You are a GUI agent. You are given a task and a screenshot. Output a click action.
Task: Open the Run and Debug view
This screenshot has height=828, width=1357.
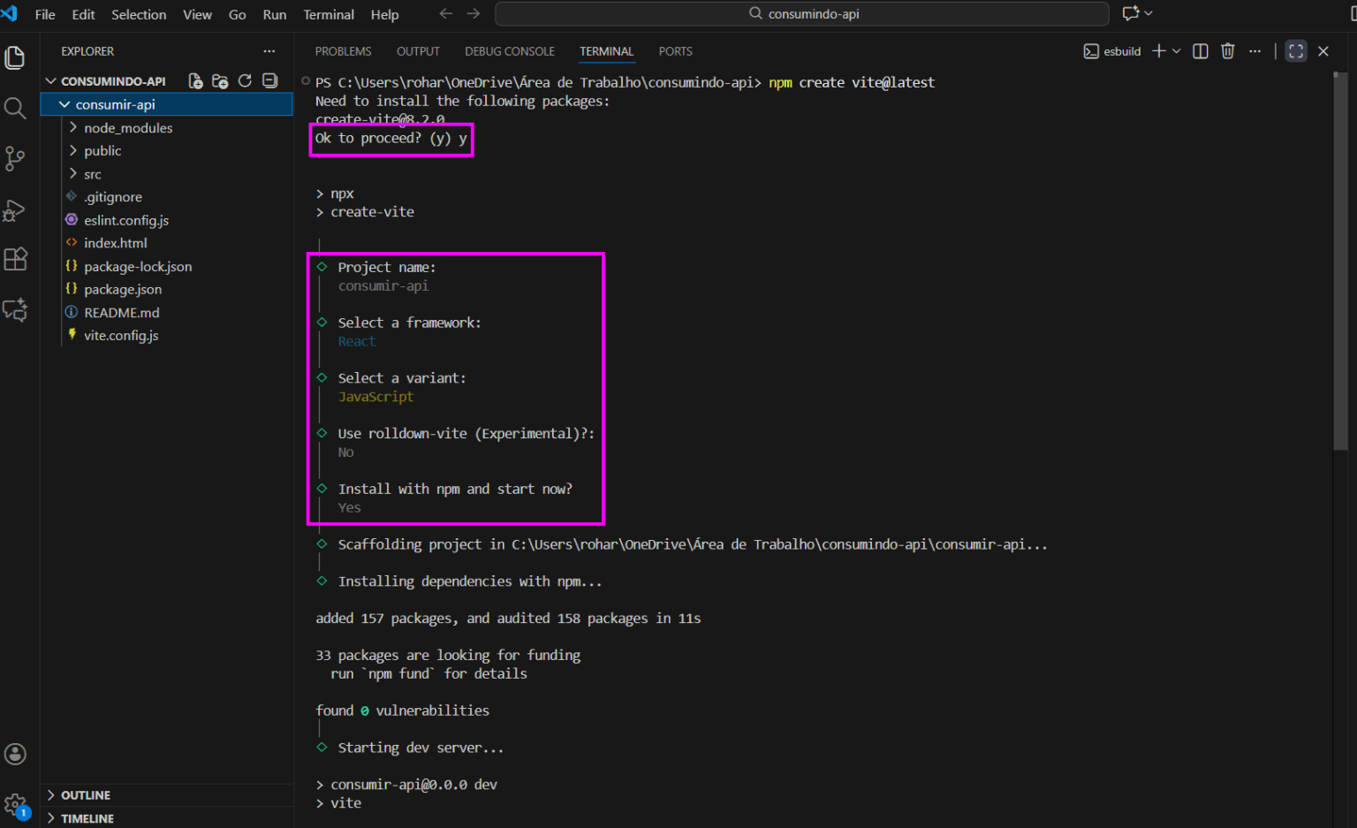[x=15, y=210]
